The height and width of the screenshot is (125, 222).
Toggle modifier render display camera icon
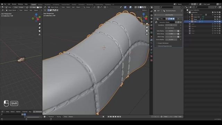173,19
